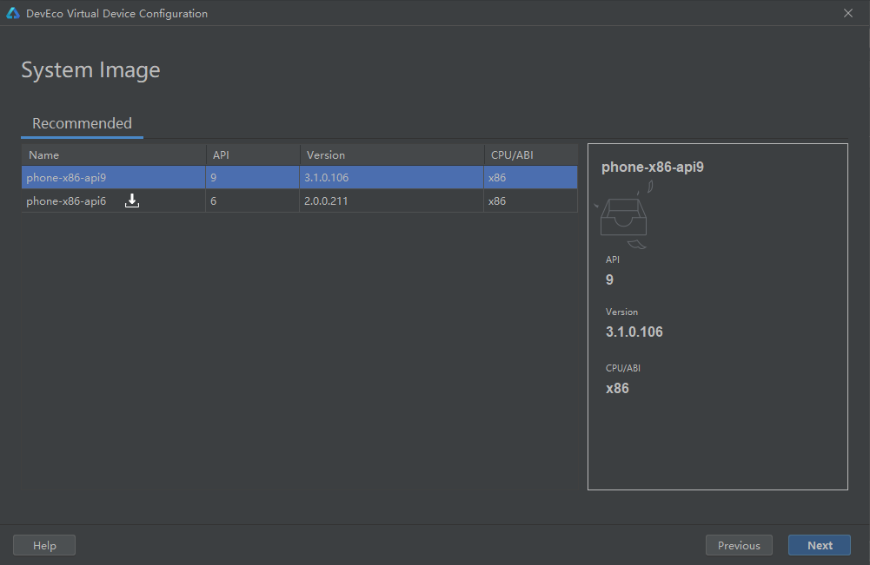Sort by Version column header
Screen dimensions: 870x565
(x=392, y=155)
